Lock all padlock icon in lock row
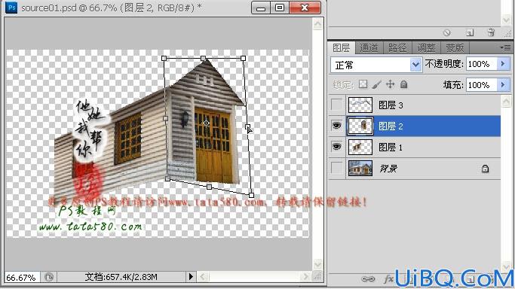Viewport: 515px width, 289px height. click(x=403, y=84)
